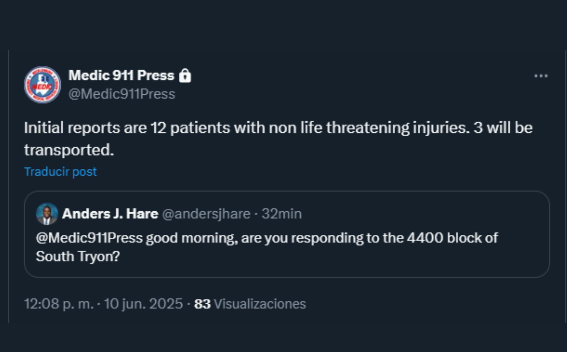Click the 83 view count number

(202, 304)
